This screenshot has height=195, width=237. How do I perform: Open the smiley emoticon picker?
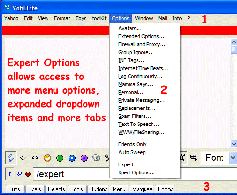coord(47,158)
